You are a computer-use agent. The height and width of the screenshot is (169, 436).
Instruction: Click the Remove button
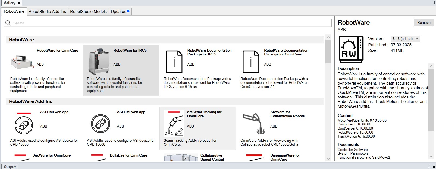[424, 22]
